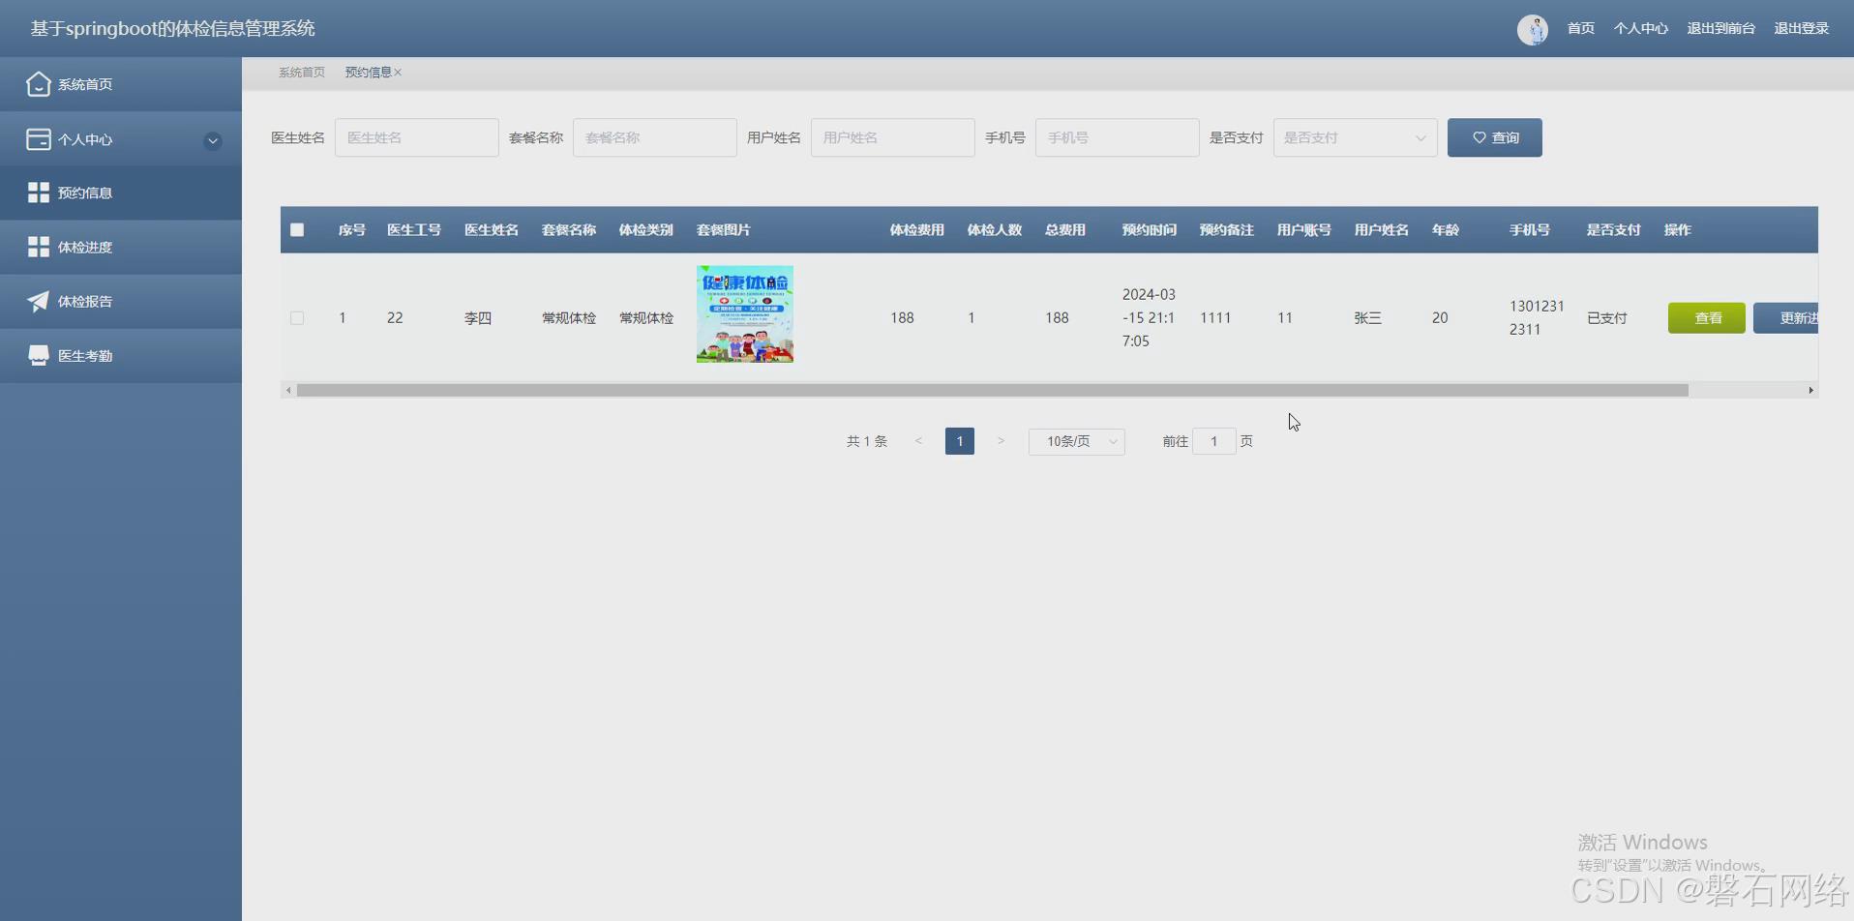Screen dimensions: 1854x921
Task: Click the 个人中心 sidebar icon
Action: pos(39,138)
